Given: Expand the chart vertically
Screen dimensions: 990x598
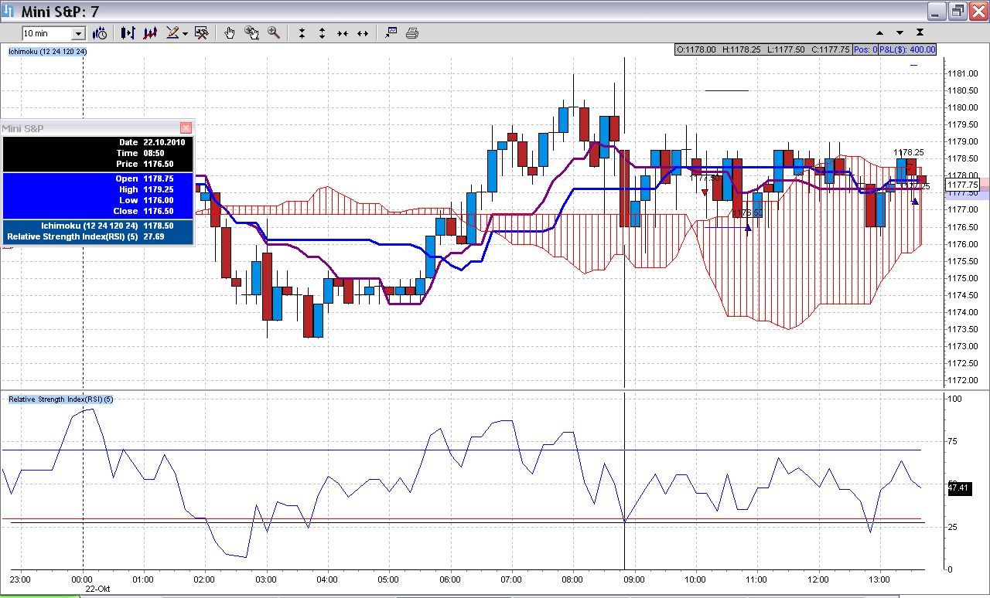Looking at the screenshot, I should tap(322, 33).
